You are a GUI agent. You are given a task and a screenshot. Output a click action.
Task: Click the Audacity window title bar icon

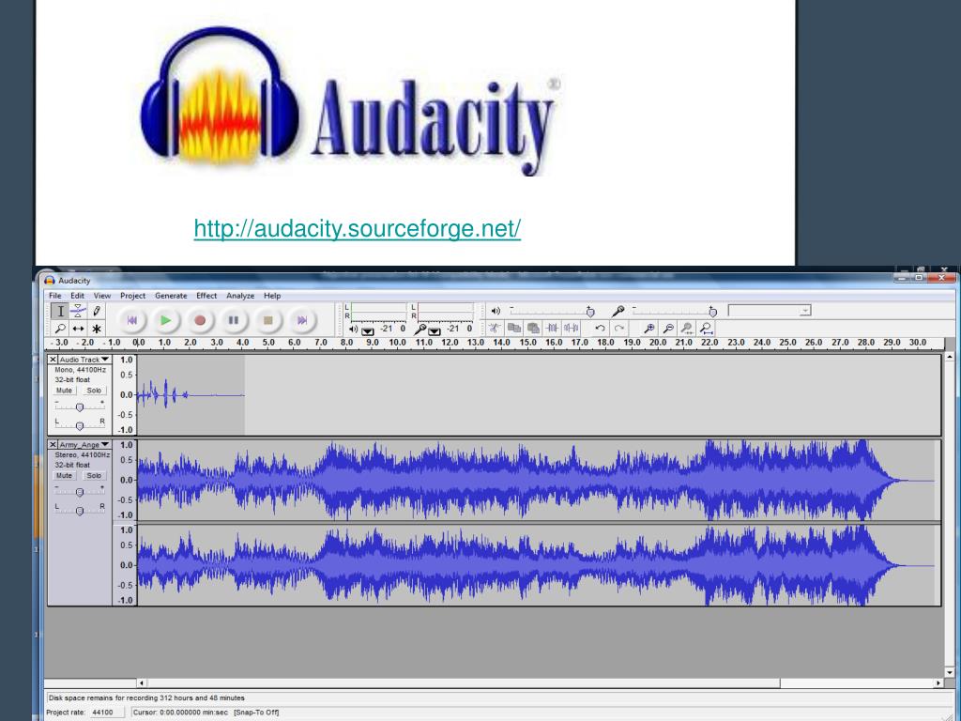[x=50, y=280]
